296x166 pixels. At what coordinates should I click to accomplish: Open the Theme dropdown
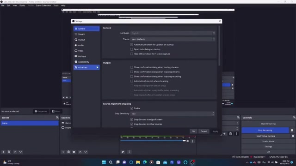click(x=173, y=39)
